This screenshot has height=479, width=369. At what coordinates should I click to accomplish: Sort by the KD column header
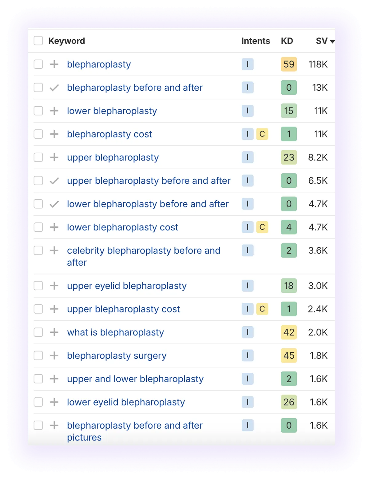(287, 41)
